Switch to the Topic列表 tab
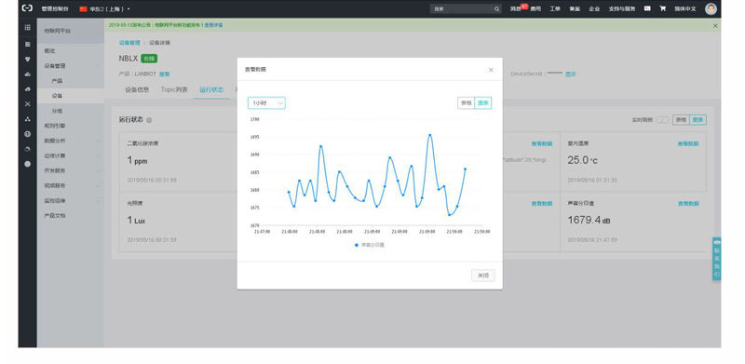Image resolution: width=745 pixels, height=364 pixels. [x=174, y=89]
